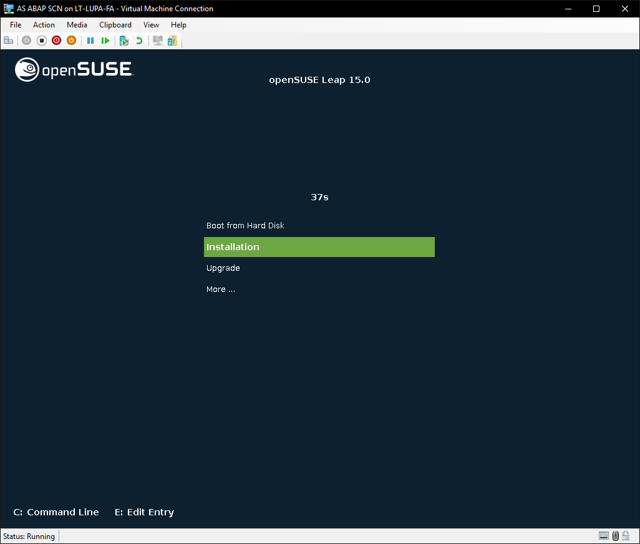Screen dimensions: 640x544
Task: Choose the Installation boot option
Action: (x=319, y=247)
